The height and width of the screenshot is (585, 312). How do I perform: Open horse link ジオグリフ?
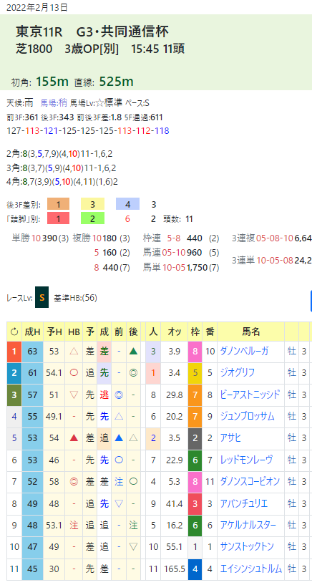tap(238, 373)
